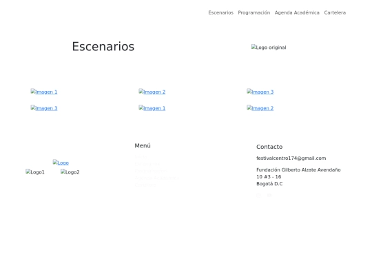This screenshot has height=279, width=372.
Task: Open the Imagen 3 link in the lower image row
Action: (44, 108)
